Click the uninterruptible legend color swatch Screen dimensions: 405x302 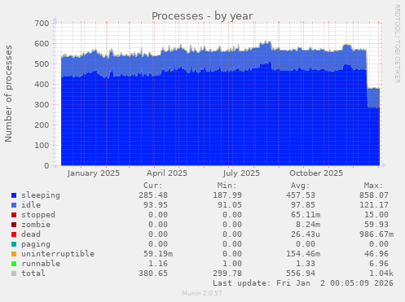coord(14,254)
